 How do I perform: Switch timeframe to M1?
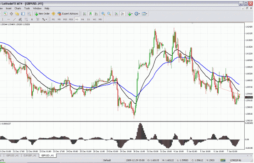53,20
